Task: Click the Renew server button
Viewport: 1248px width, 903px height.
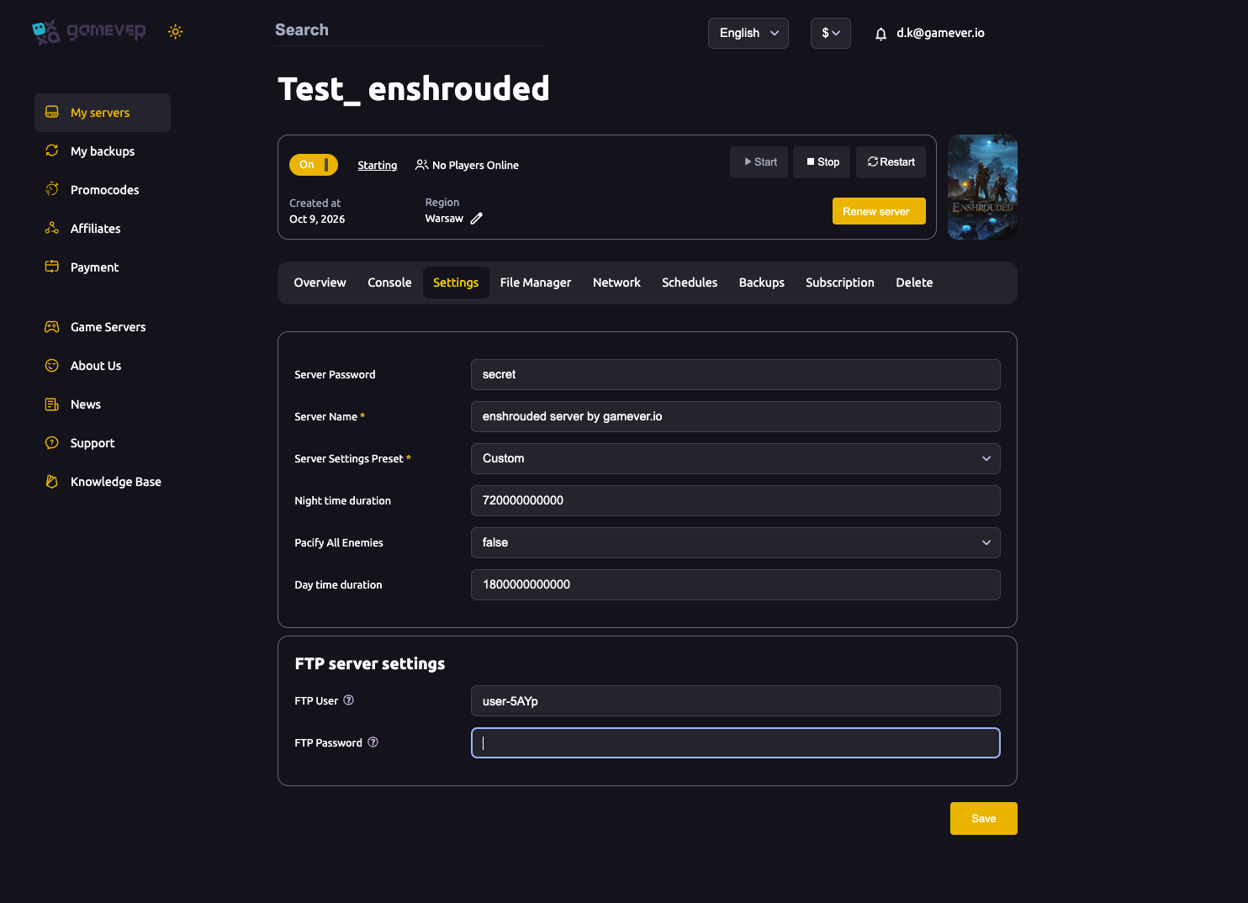Action: [879, 211]
